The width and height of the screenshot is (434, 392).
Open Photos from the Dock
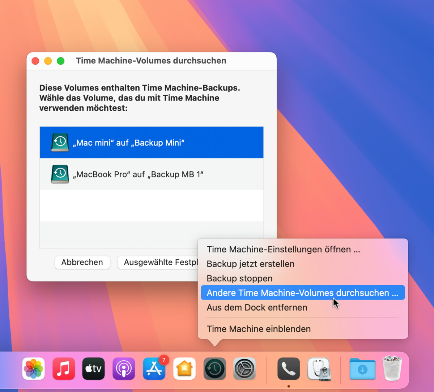tap(33, 368)
